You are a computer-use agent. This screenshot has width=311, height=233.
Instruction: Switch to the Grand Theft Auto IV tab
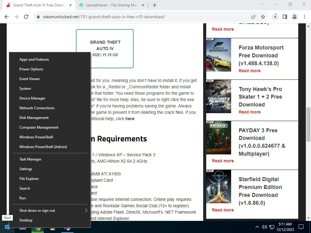[39, 5]
